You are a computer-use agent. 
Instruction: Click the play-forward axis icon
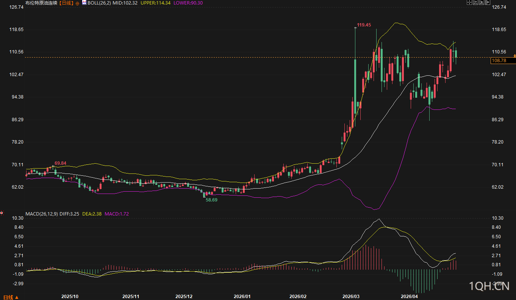482,2
